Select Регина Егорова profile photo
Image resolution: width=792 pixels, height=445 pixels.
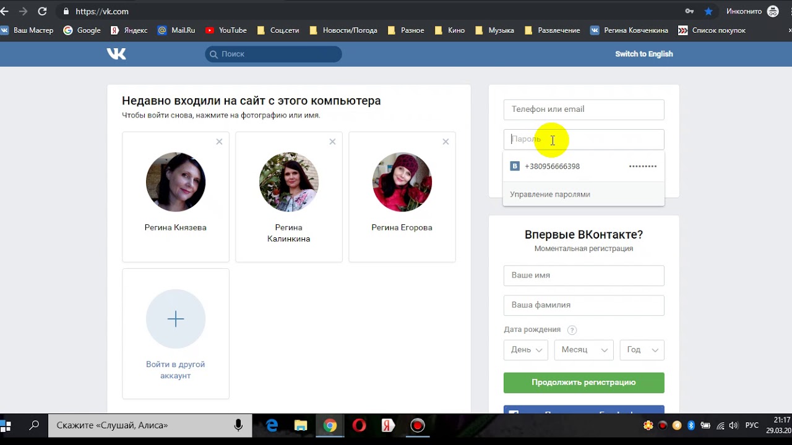(x=402, y=182)
